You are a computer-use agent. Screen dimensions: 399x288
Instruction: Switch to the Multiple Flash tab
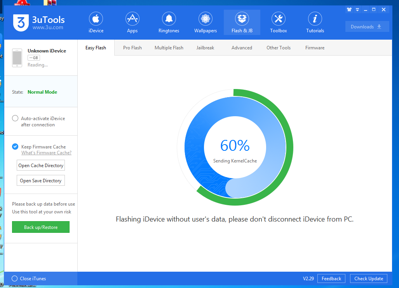tap(169, 48)
